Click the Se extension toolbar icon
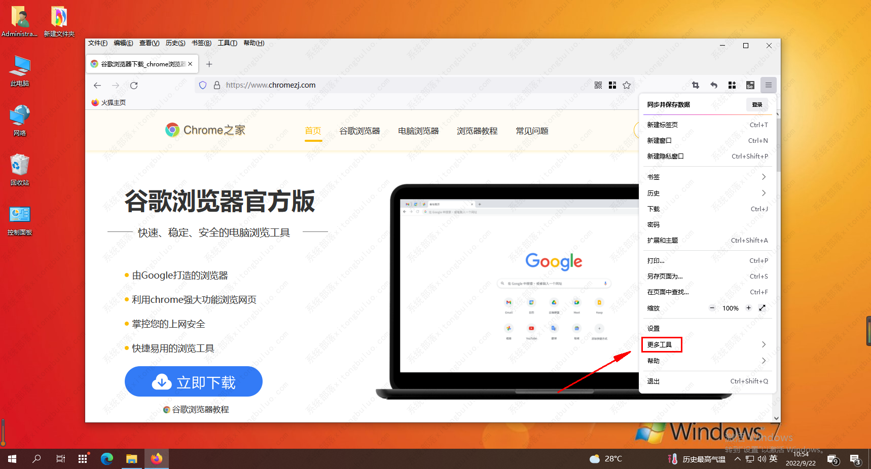The height and width of the screenshot is (469, 871). [x=750, y=85]
